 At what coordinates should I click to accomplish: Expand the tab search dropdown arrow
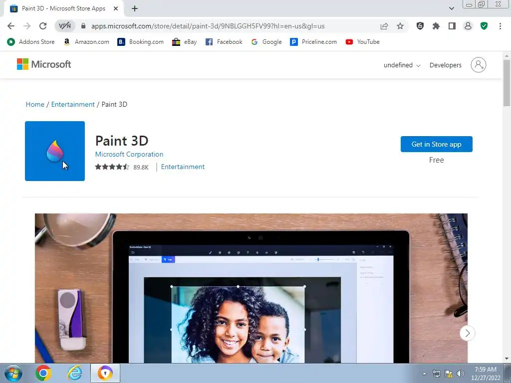(x=451, y=9)
